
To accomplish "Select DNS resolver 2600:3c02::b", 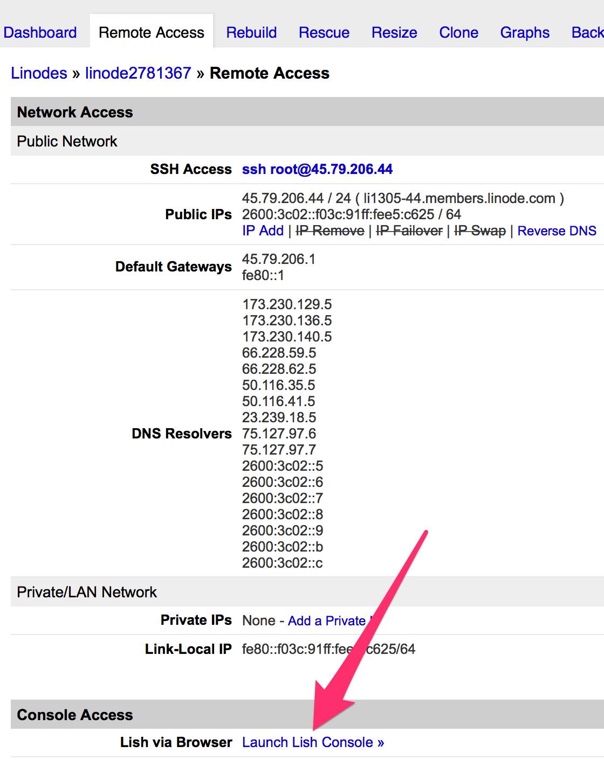I will 283,547.
